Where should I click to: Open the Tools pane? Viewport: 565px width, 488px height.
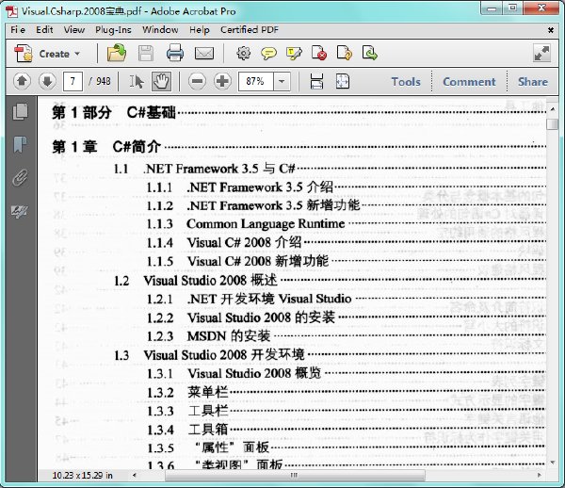point(406,82)
